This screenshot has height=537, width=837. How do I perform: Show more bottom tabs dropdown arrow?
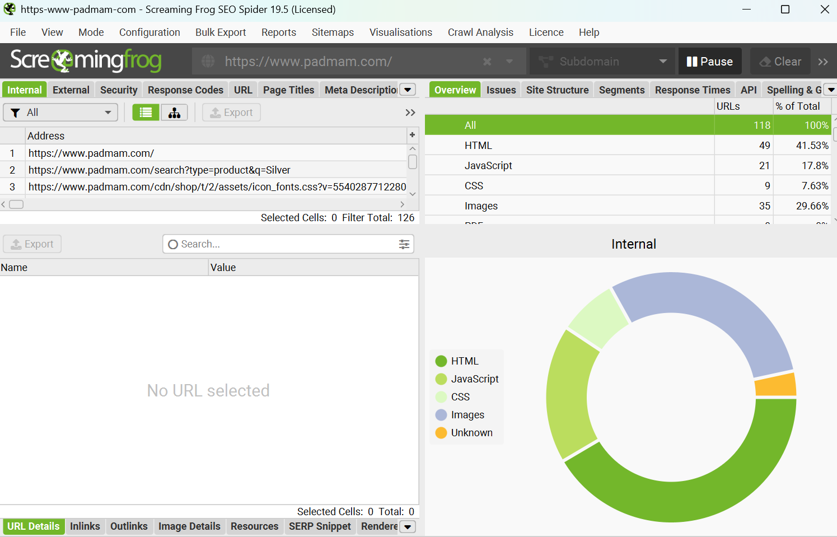click(x=408, y=527)
